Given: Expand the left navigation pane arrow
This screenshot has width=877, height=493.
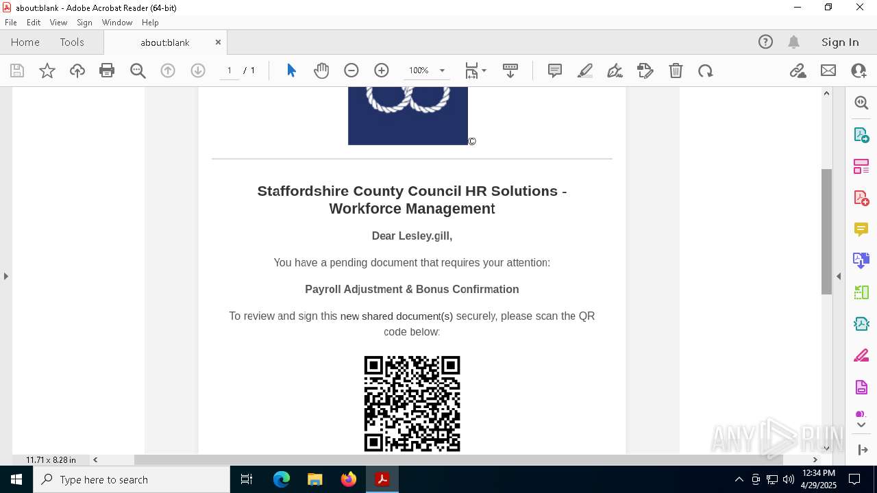Looking at the screenshot, I should pyautogui.click(x=6, y=276).
